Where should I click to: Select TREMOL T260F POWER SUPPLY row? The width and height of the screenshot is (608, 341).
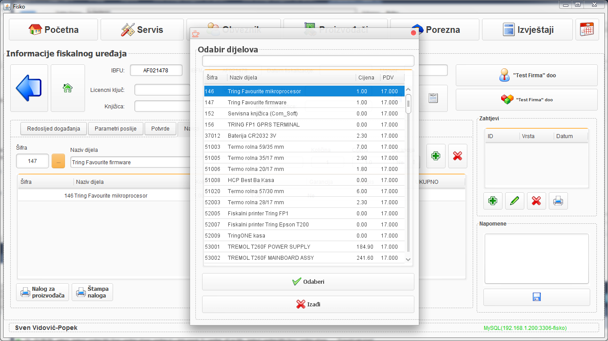pyautogui.click(x=304, y=246)
